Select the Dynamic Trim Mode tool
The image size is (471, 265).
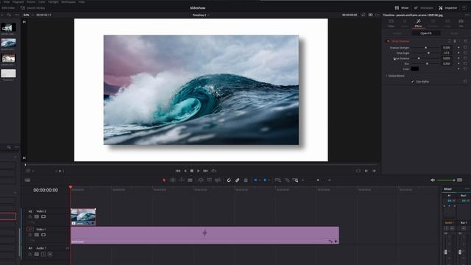(182, 180)
